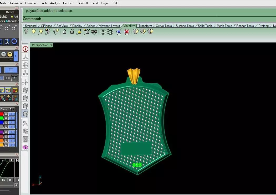Toggle the orange layer on/off switch

12,141
